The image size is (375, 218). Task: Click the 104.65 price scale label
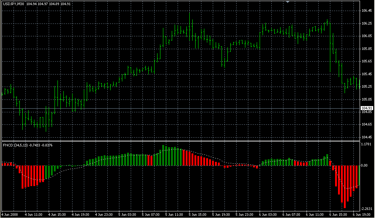pyautogui.click(x=367, y=124)
